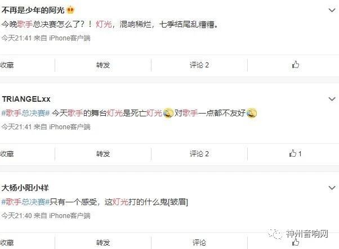
Task: Open the chevron menu on 大杨小阳小样's post
Action: click(x=332, y=188)
